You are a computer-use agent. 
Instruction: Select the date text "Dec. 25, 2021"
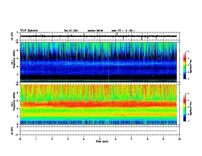point(71,31)
